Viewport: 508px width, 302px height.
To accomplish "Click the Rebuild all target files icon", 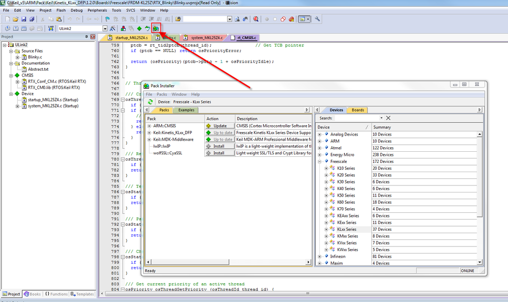I will point(24,29).
